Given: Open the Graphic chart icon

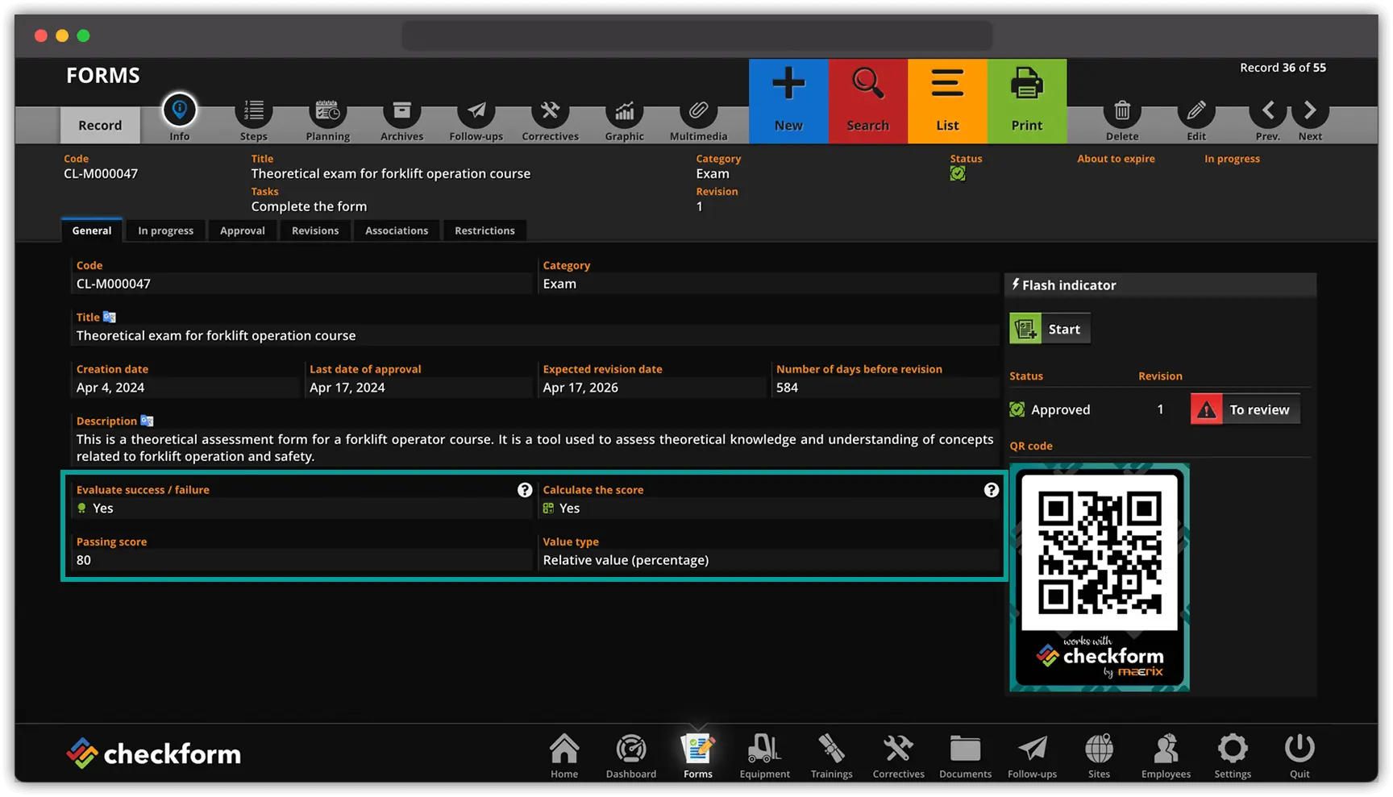Looking at the screenshot, I should tap(624, 110).
